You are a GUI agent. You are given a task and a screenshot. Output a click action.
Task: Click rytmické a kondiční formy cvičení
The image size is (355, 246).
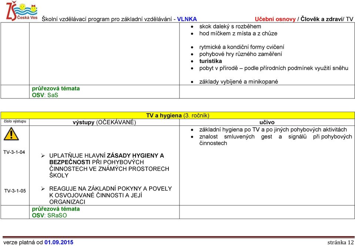tap(242, 47)
